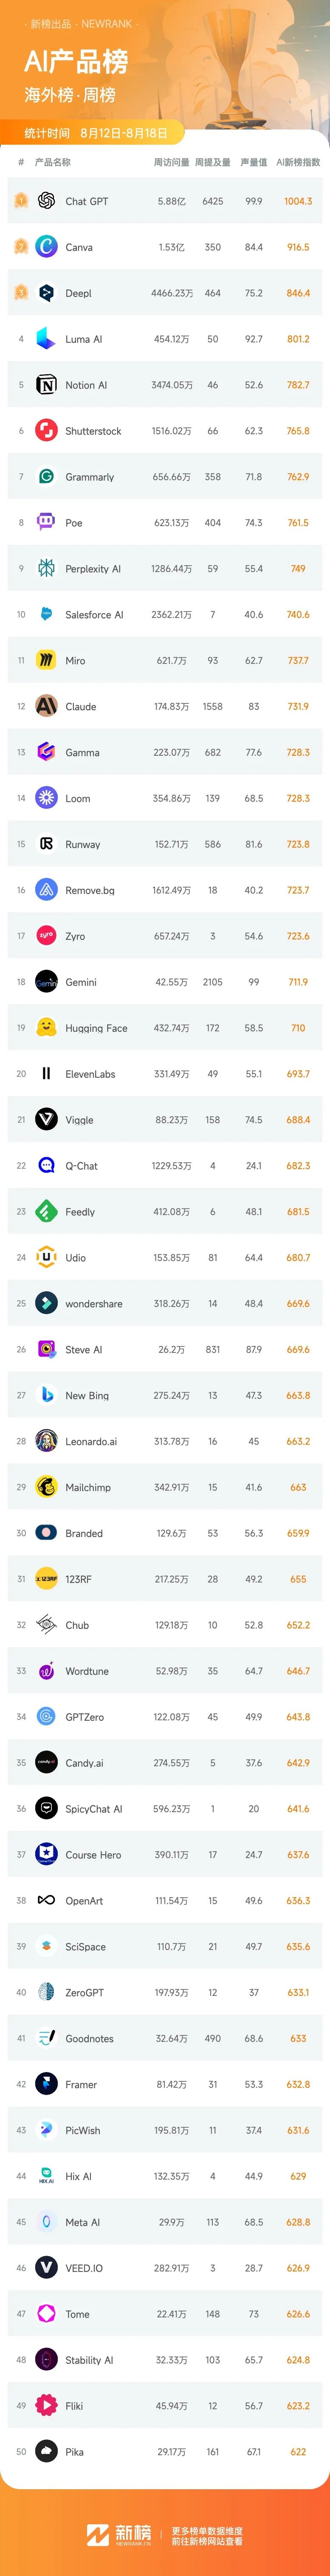Click the Luma AI index score 801.2
330x2576 pixels.
pos(298,339)
